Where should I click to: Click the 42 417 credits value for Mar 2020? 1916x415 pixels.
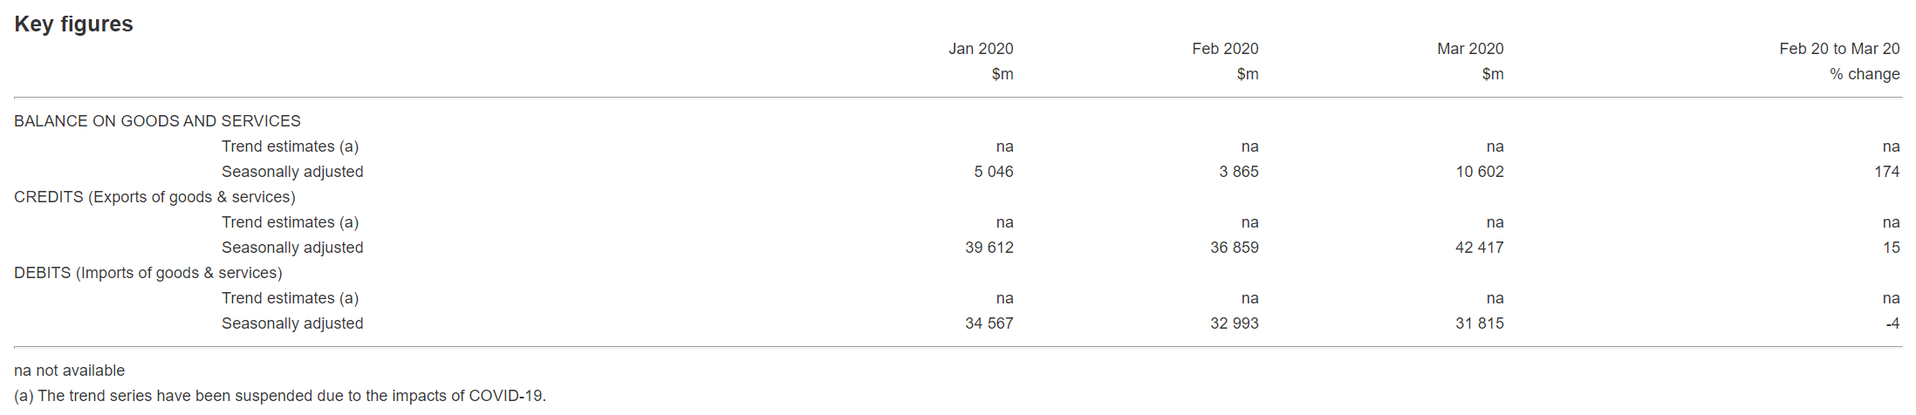(x=1480, y=248)
